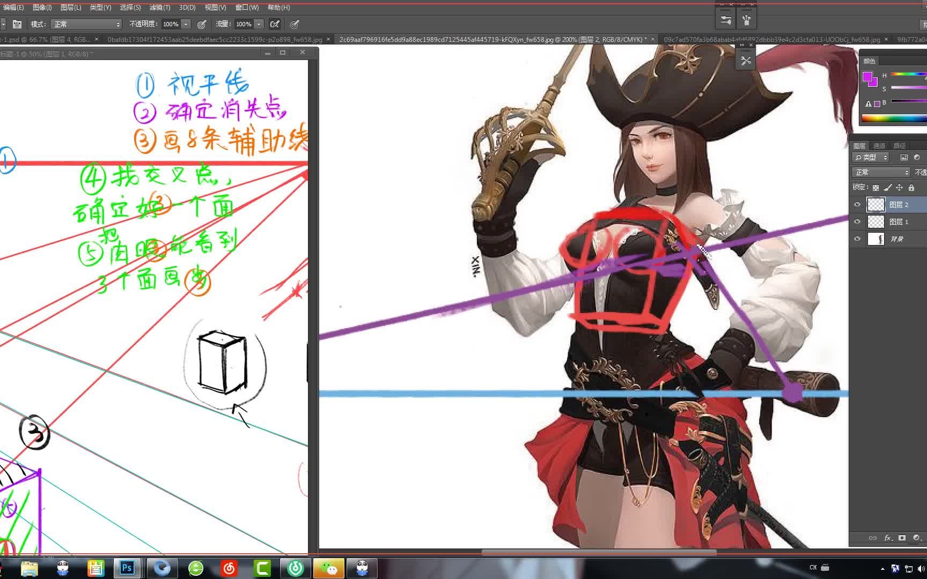Lock position move icon
927x579 pixels.
click(x=899, y=188)
